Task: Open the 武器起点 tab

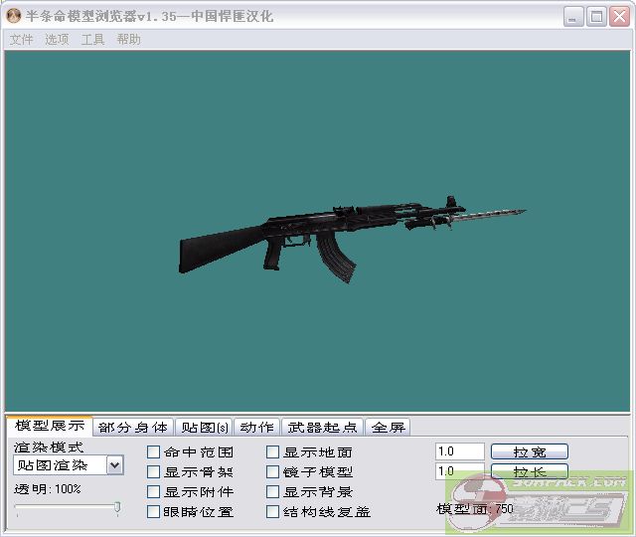Action: tap(323, 428)
